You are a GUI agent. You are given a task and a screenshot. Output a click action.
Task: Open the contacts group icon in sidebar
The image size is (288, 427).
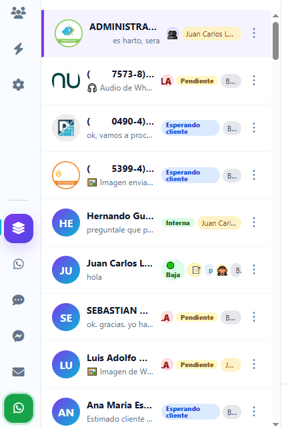point(19,13)
